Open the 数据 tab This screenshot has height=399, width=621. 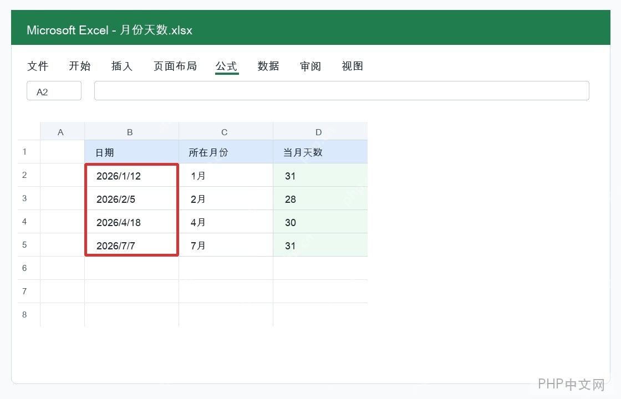(268, 66)
